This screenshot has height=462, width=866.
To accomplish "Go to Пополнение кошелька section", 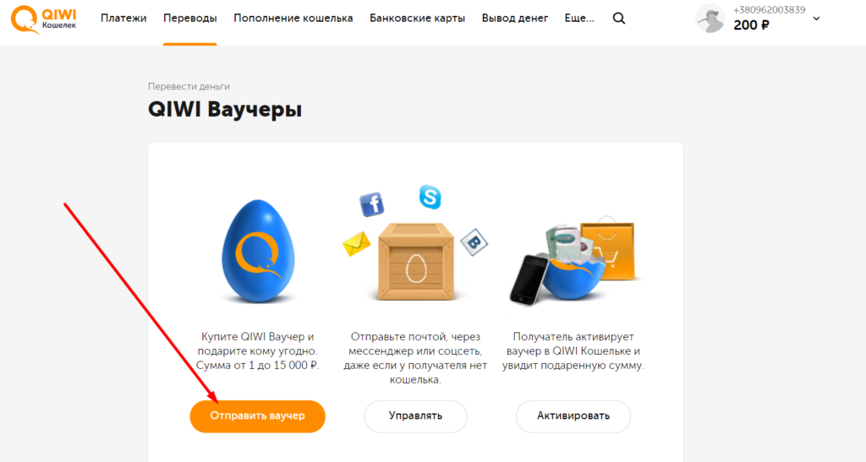I will click(x=293, y=19).
